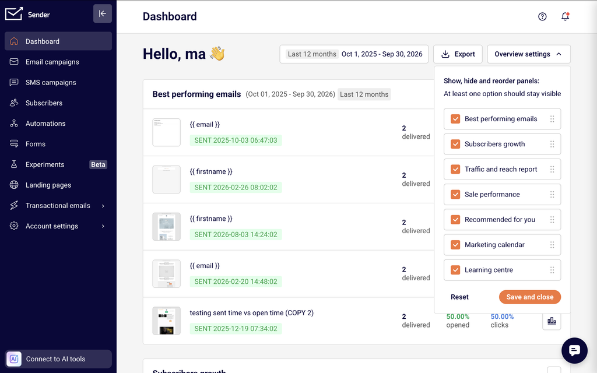Uncheck the Subscribers growth checkbox
Screen dimensions: 597x373
[x=455, y=144]
